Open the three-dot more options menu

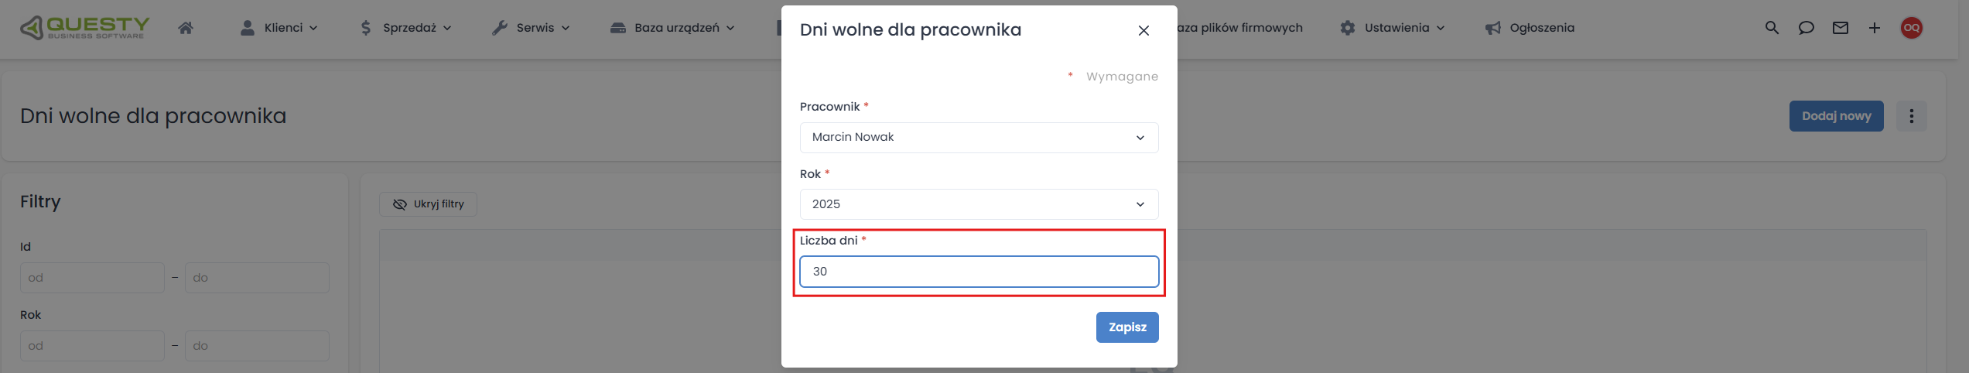click(1912, 116)
